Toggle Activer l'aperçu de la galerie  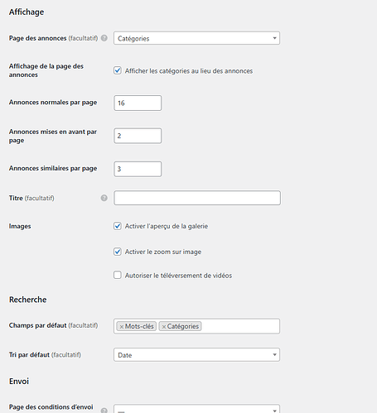(x=118, y=226)
